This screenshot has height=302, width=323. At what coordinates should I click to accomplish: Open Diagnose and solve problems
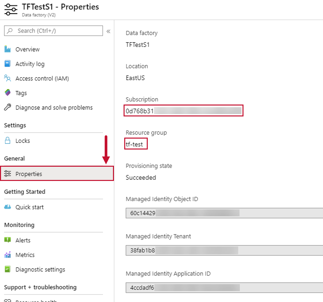(54, 108)
